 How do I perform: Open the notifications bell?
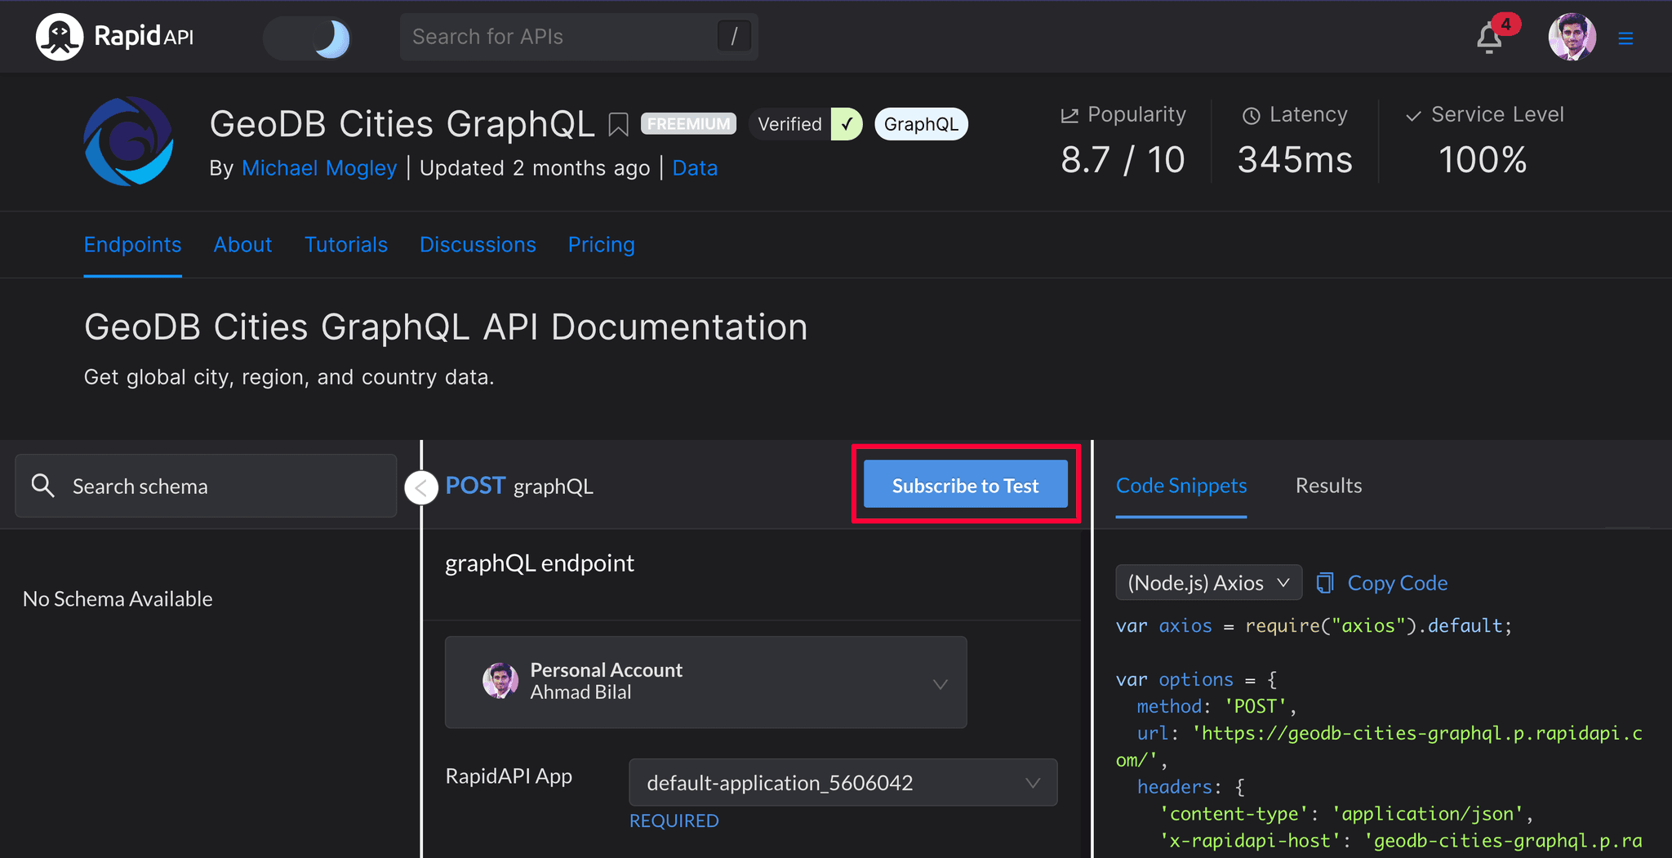click(x=1489, y=38)
